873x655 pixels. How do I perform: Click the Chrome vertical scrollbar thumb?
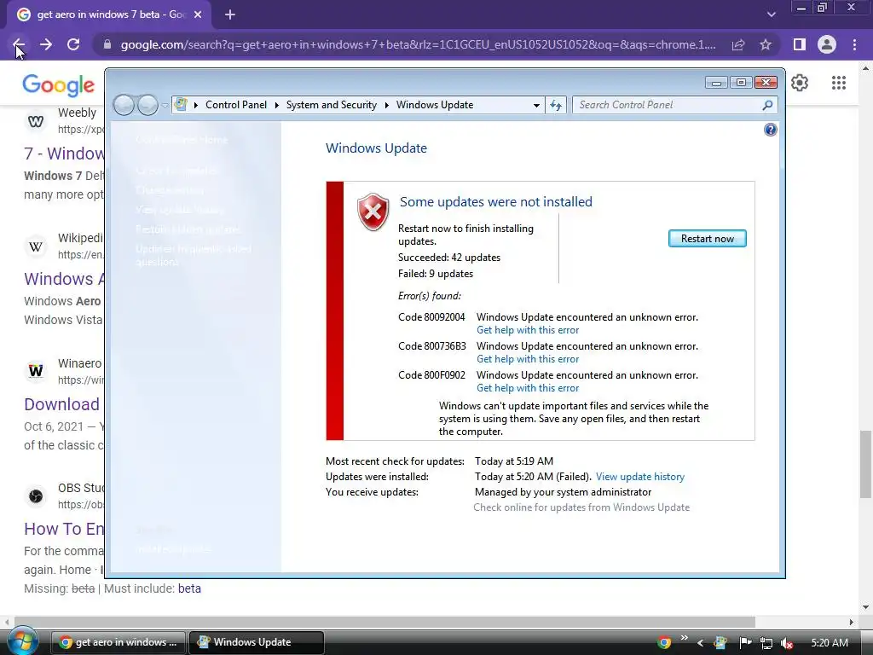(865, 464)
